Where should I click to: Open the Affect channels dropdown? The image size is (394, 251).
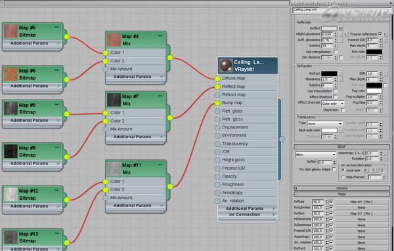tap(333, 104)
